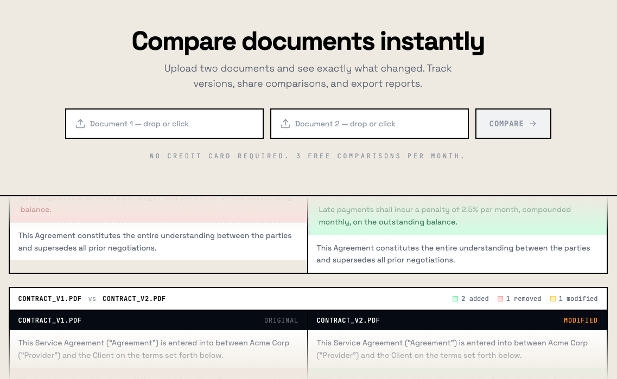This screenshot has width=617, height=379.
Task: Click the red '1 removed' legend swatch
Action: coord(500,299)
